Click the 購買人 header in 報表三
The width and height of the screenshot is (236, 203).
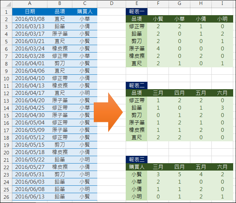137,167
